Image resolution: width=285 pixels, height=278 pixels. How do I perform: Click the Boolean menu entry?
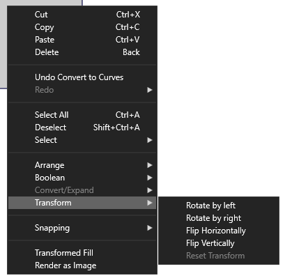tap(82, 178)
